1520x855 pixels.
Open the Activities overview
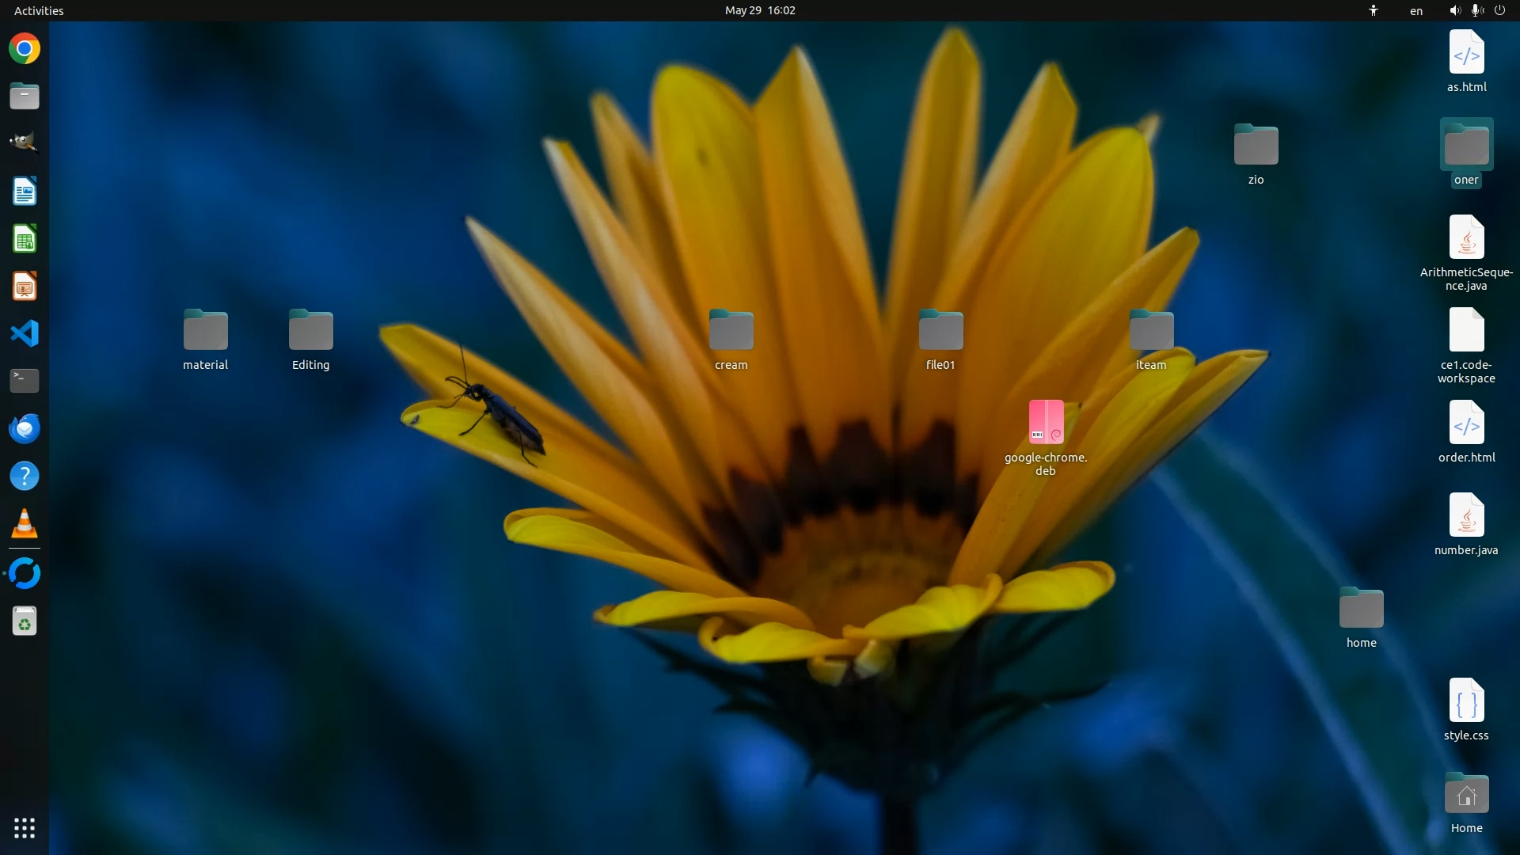point(39,10)
